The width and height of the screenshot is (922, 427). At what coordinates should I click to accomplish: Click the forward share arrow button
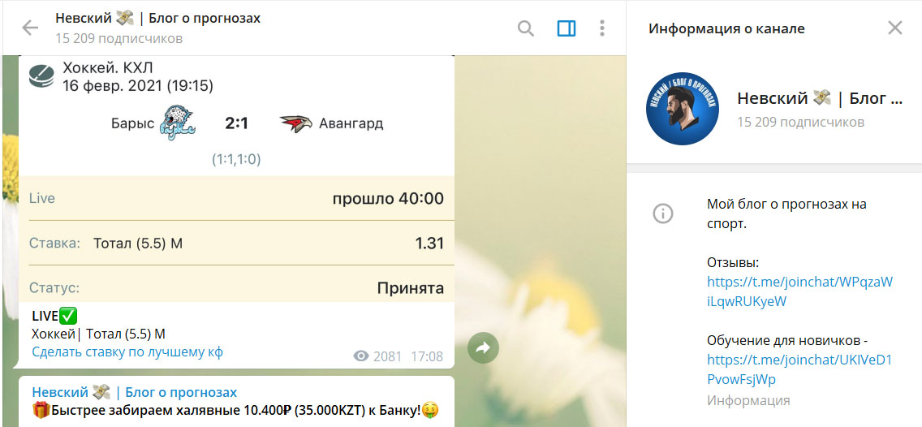(483, 348)
